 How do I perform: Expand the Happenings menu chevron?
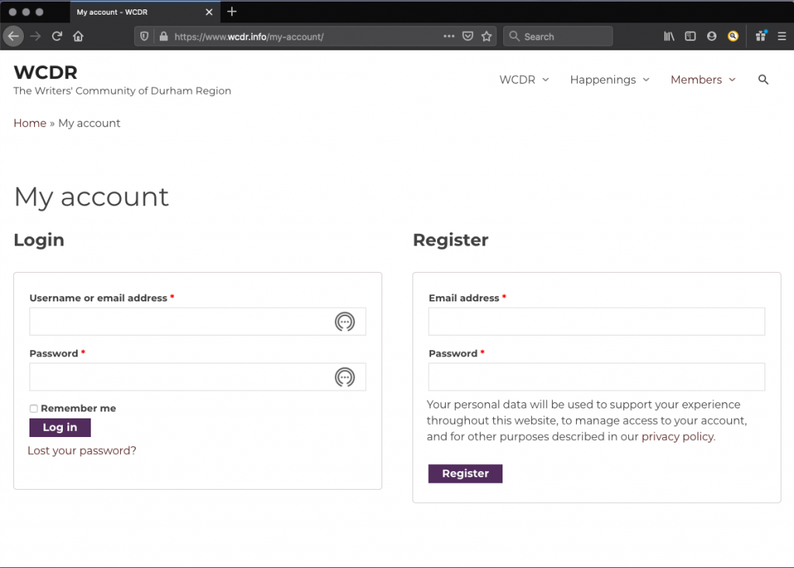(x=646, y=80)
